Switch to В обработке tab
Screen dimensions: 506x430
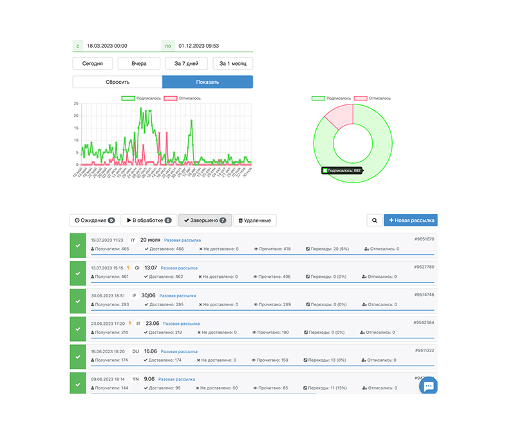click(x=149, y=220)
